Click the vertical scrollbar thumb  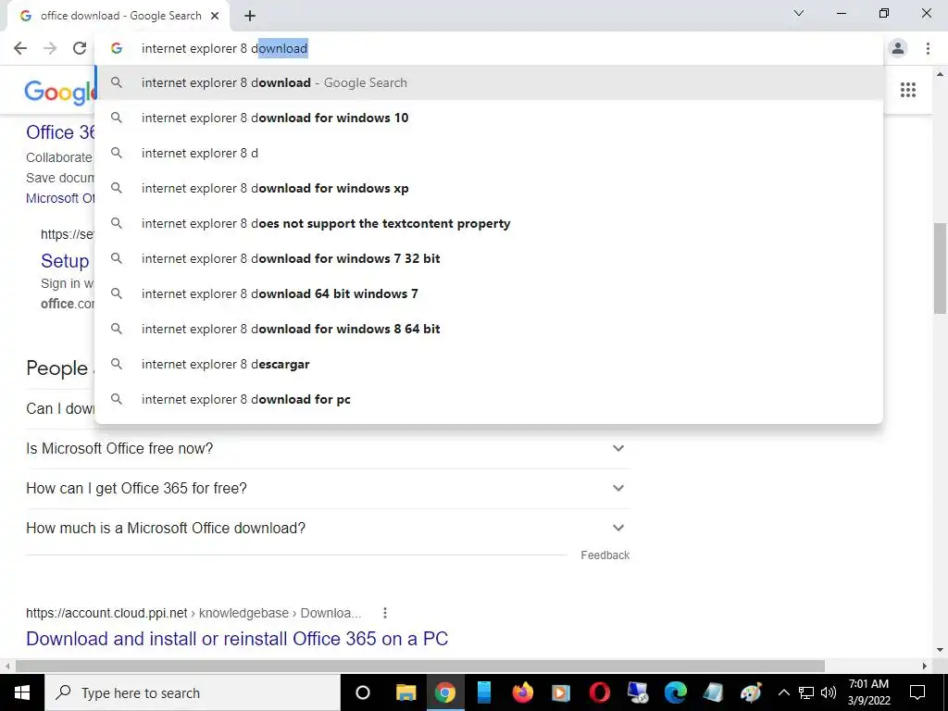(940, 268)
